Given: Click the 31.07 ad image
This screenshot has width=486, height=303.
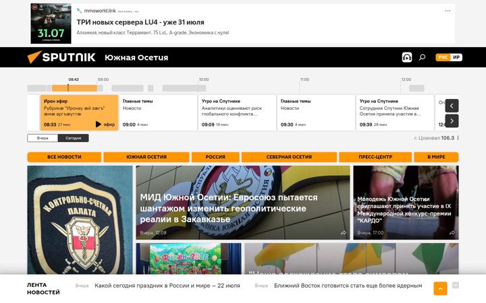Looking at the screenshot, I should 51,24.
